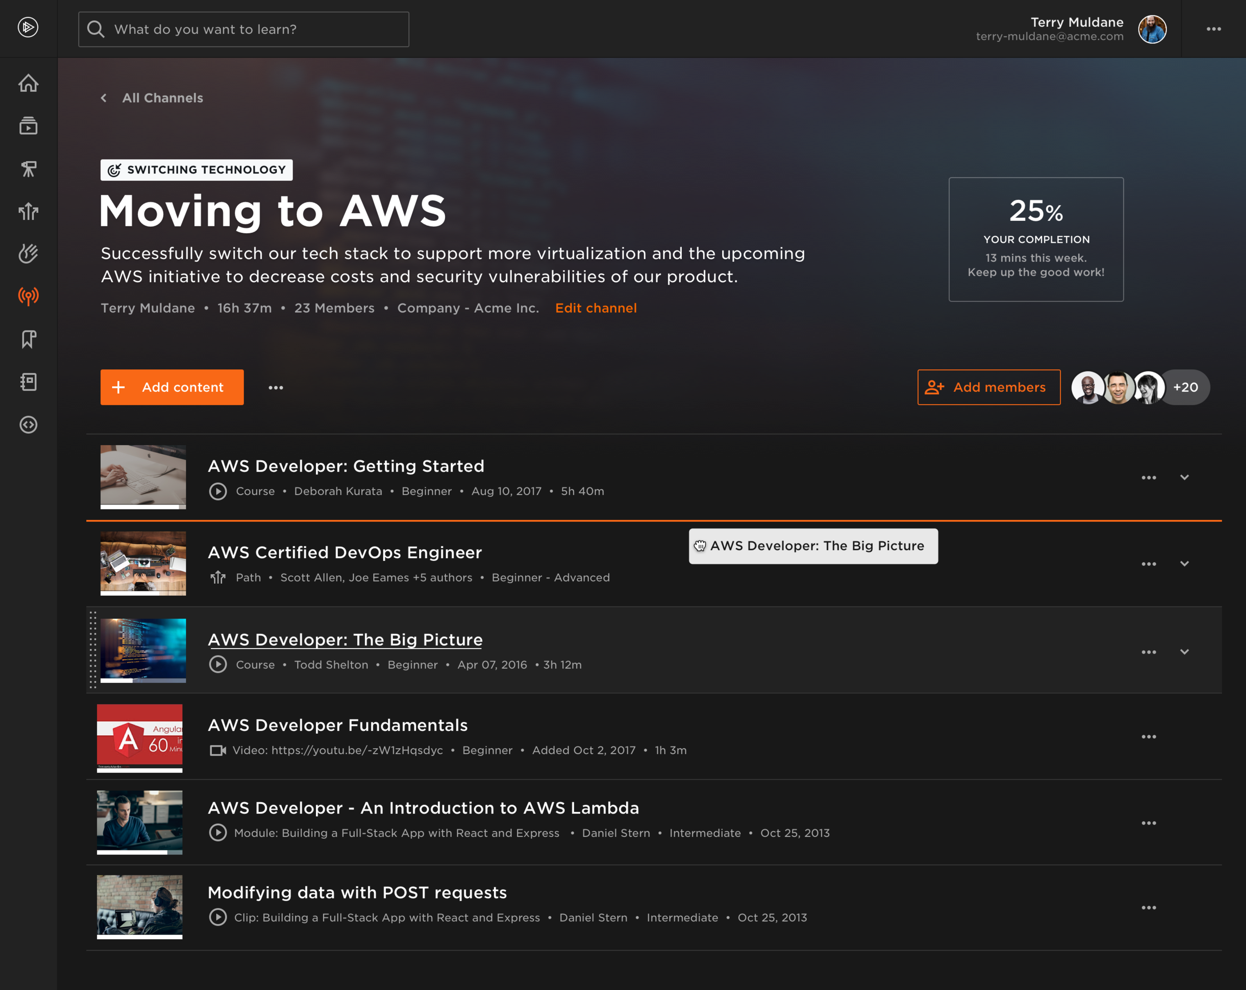Click Add members button

point(989,387)
